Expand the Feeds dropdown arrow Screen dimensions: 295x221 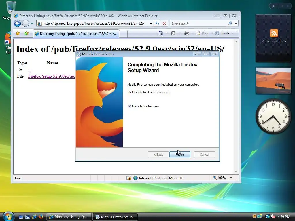click(x=180, y=33)
